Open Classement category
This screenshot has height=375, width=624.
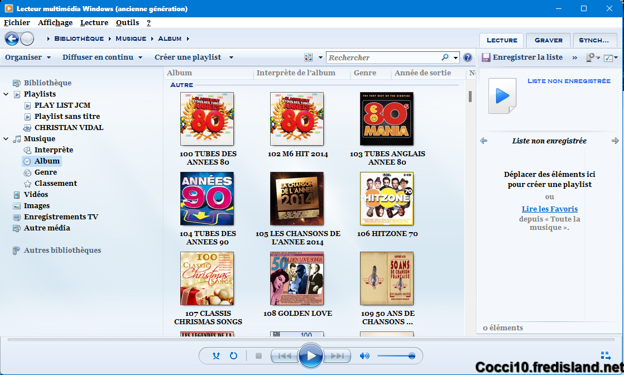pos(56,183)
